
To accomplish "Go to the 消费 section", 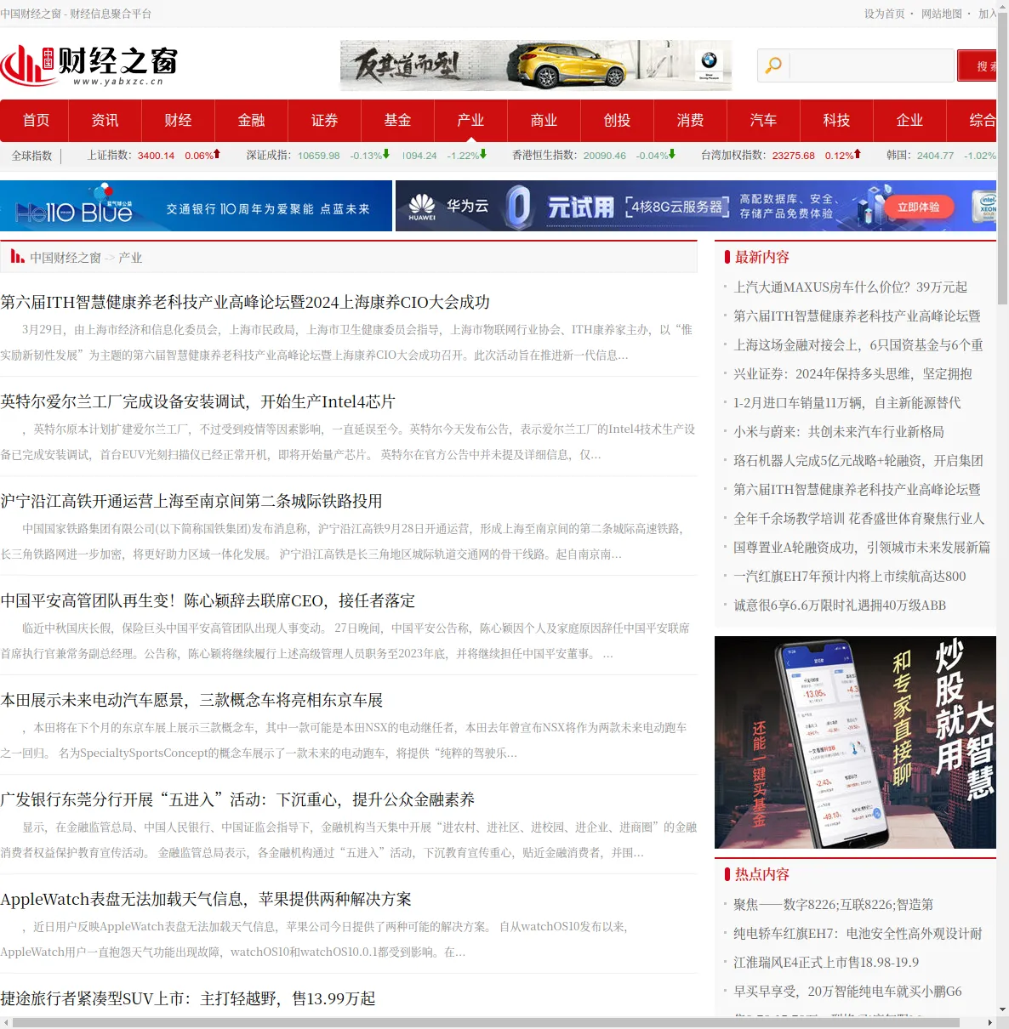I will (x=690, y=121).
